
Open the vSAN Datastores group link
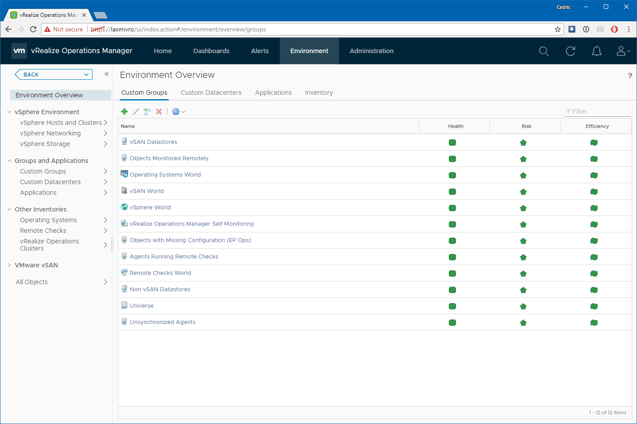tap(153, 142)
